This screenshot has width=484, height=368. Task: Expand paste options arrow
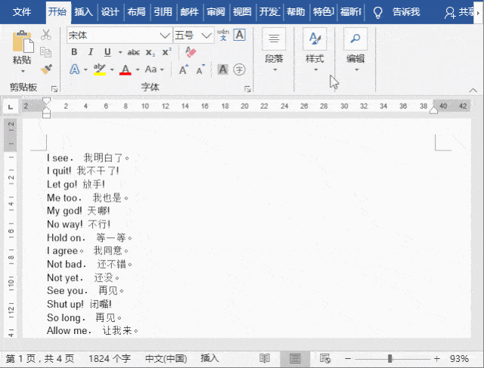click(23, 71)
